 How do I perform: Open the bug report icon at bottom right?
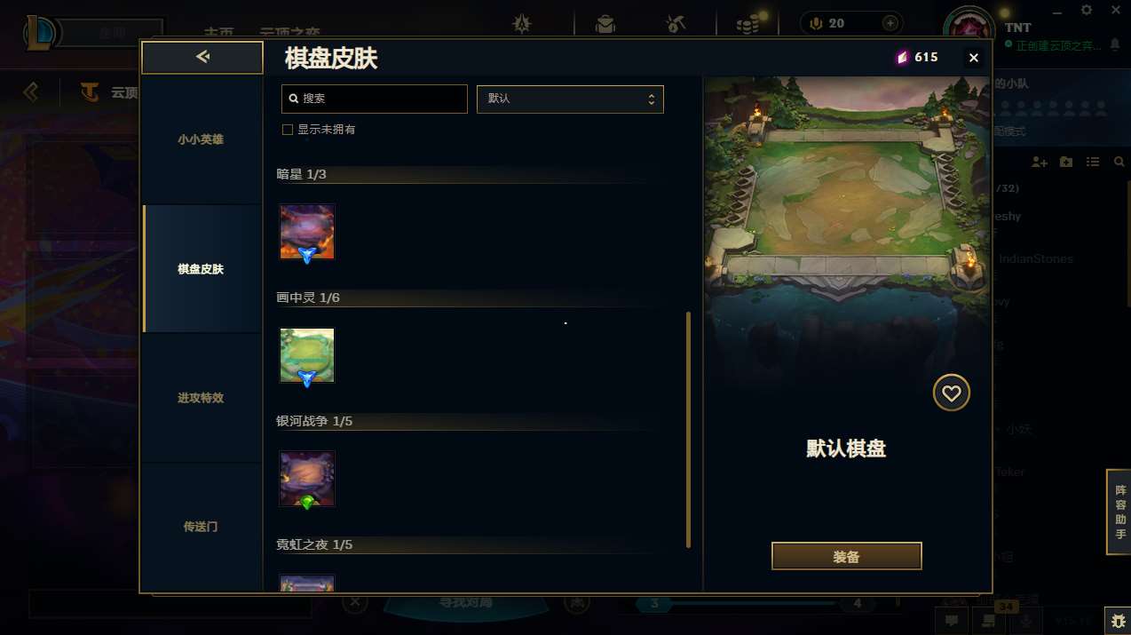click(x=1117, y=621)
